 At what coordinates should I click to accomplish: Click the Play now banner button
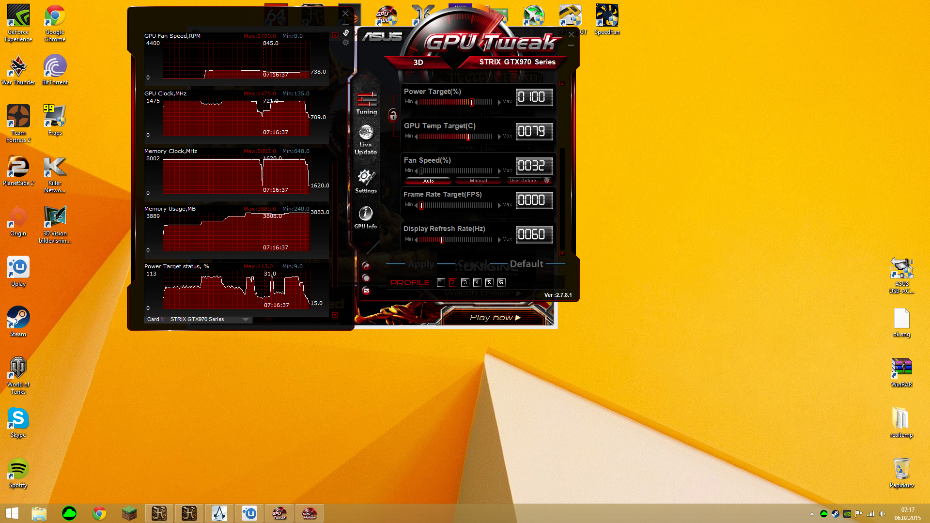495,318
